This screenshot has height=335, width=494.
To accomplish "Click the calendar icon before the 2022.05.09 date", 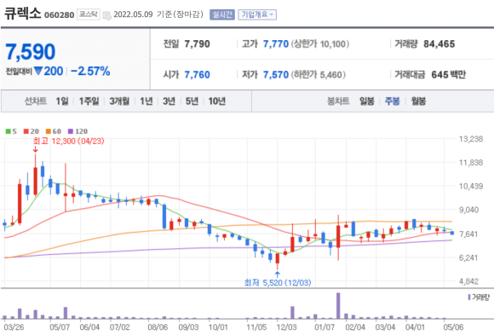I will [x=106, y=15].
